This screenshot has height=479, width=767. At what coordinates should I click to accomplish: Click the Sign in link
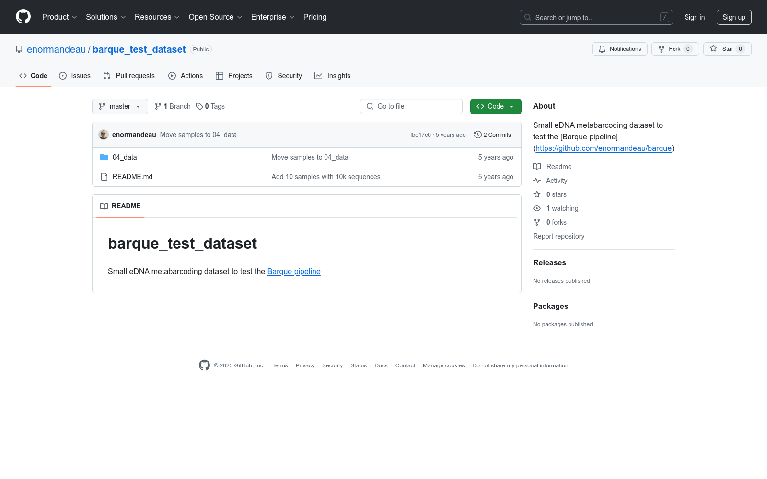click(x=695, y=17)
